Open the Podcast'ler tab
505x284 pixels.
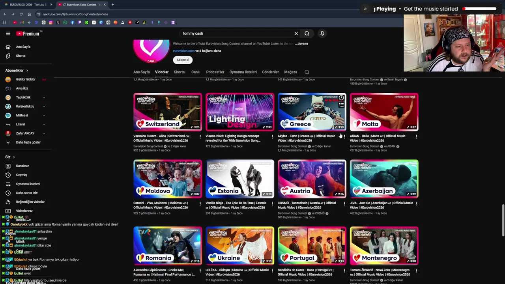215,72
